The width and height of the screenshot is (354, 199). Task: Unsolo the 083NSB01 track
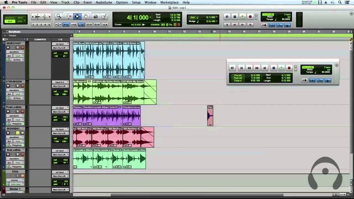(x=18, y=133)
